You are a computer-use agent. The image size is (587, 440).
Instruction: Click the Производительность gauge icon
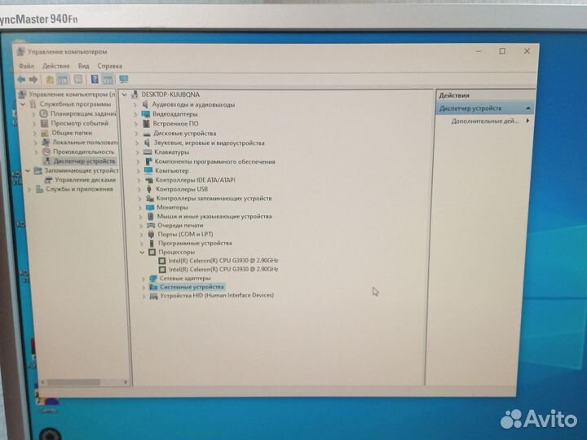pyautogui.click(x=46, y=152)
